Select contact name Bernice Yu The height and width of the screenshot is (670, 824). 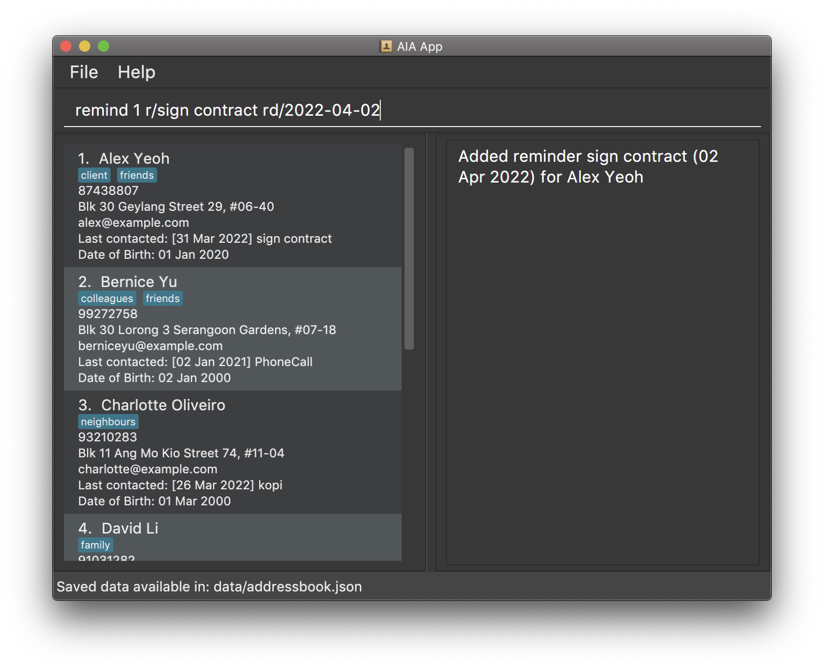(x=139, y=282)
